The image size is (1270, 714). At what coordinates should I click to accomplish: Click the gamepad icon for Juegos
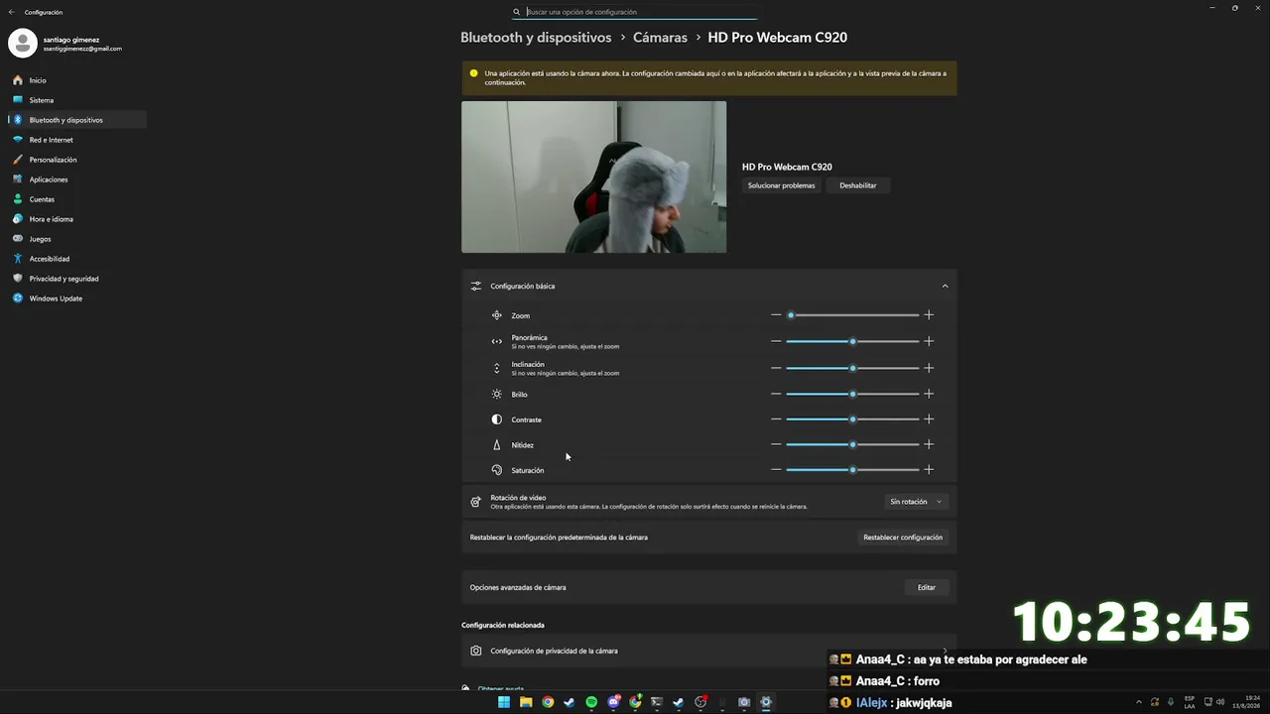pyautogui.click(x=18, y=239)
